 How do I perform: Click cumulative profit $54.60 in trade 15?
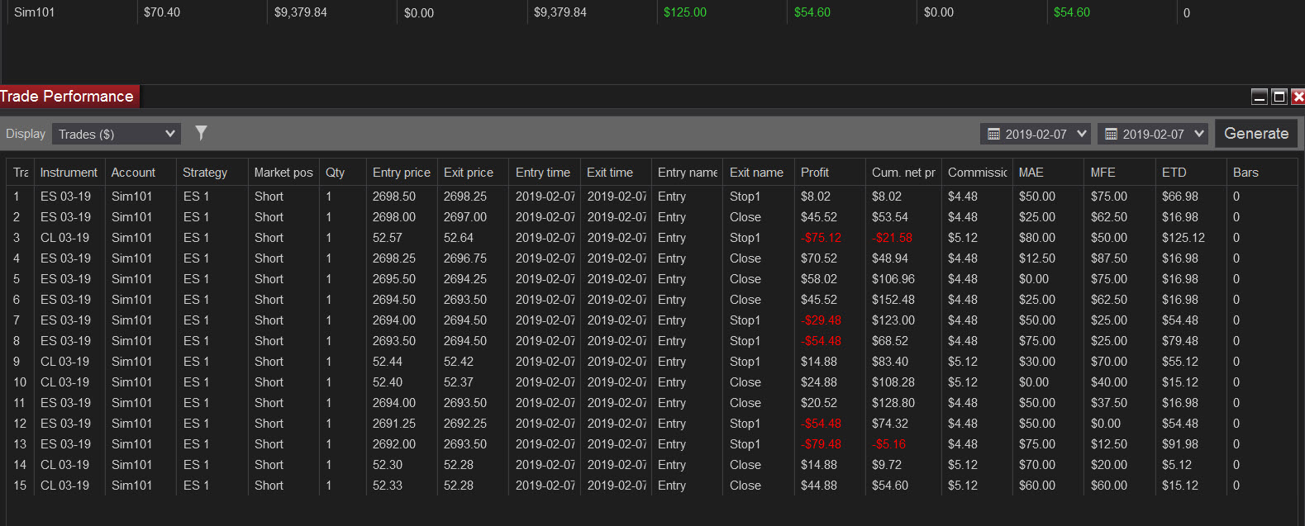(x=890, y=486)
